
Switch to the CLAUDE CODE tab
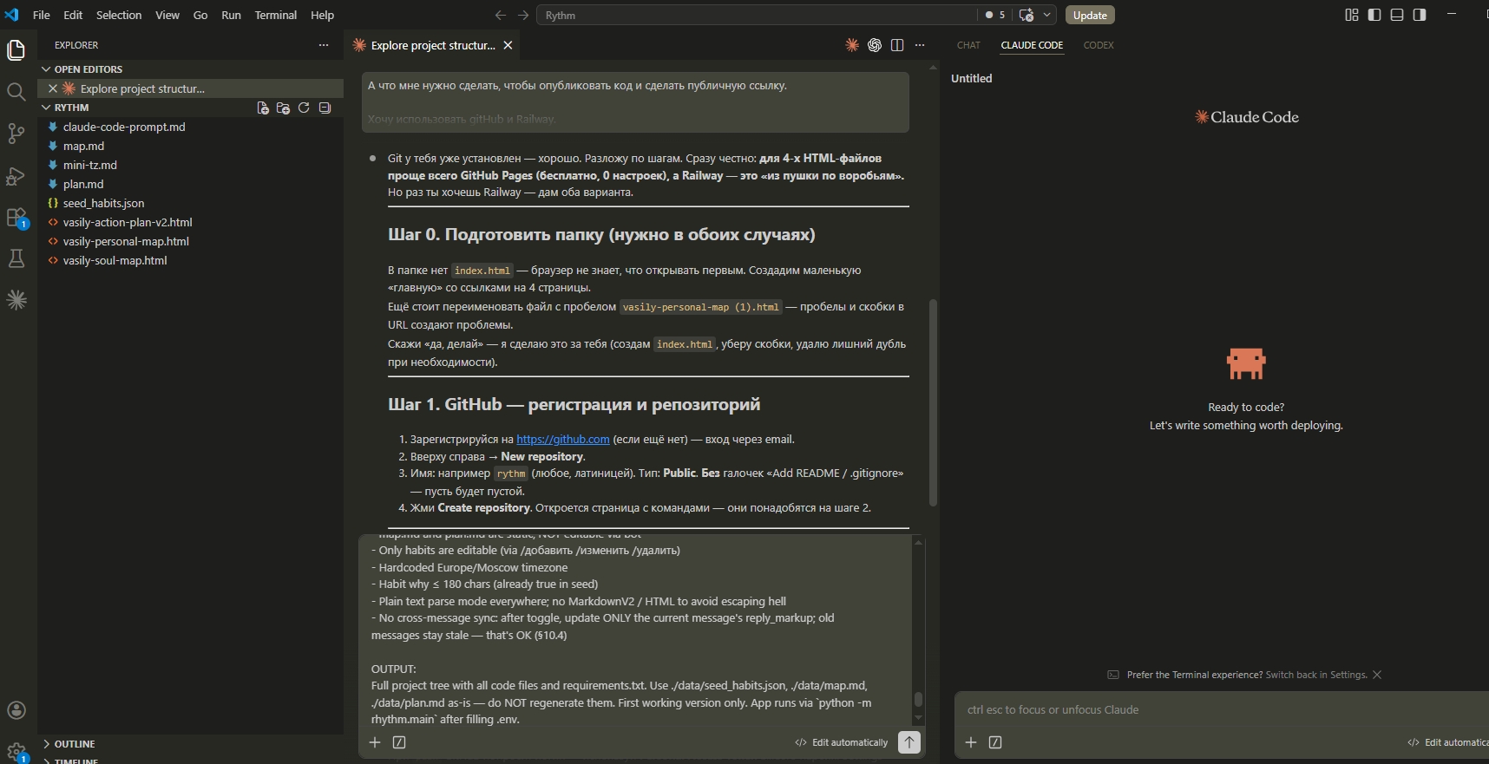point(1032,45)
